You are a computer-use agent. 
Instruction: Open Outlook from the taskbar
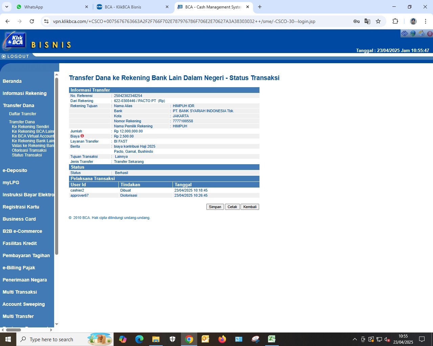click(205, 339)
